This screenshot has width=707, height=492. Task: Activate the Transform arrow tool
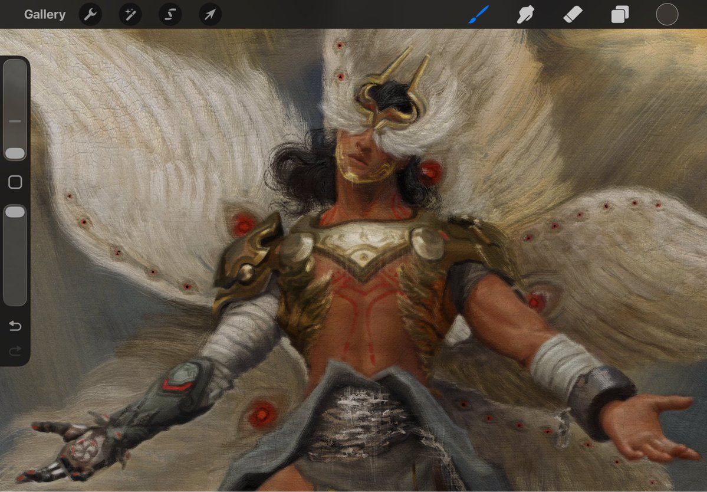click(210, 14)
